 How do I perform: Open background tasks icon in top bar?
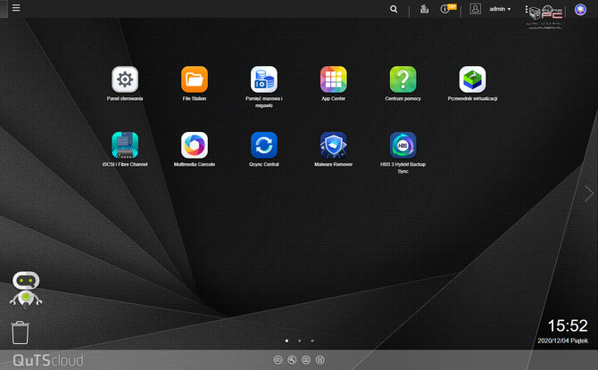pos(424,9)
